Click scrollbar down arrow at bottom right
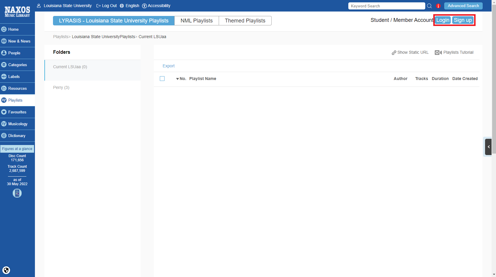Viewport: 496px width, 277px height. 494,274
